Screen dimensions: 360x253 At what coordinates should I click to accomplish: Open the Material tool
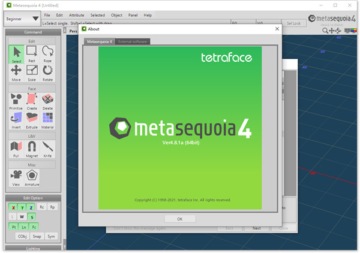click(47, 121)
